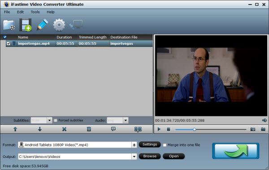The image size is (269, 170).
Task: Click the add video filmstrip icon
Action: 26,25
